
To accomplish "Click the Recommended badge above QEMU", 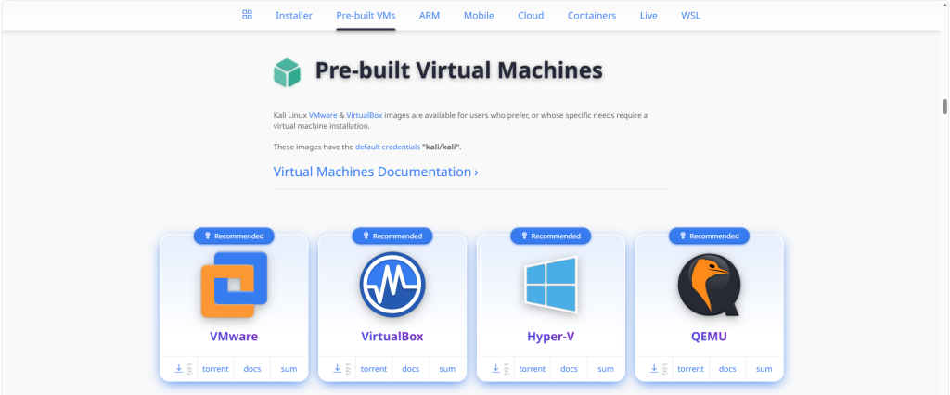I will coord(710,236).
